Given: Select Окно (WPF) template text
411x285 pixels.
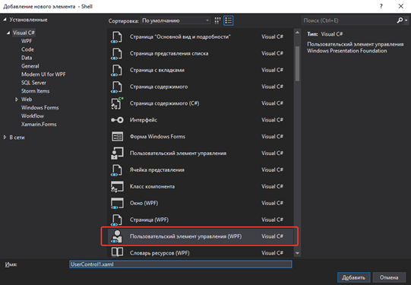Looking at the screenshot, I should coord(144,203).
